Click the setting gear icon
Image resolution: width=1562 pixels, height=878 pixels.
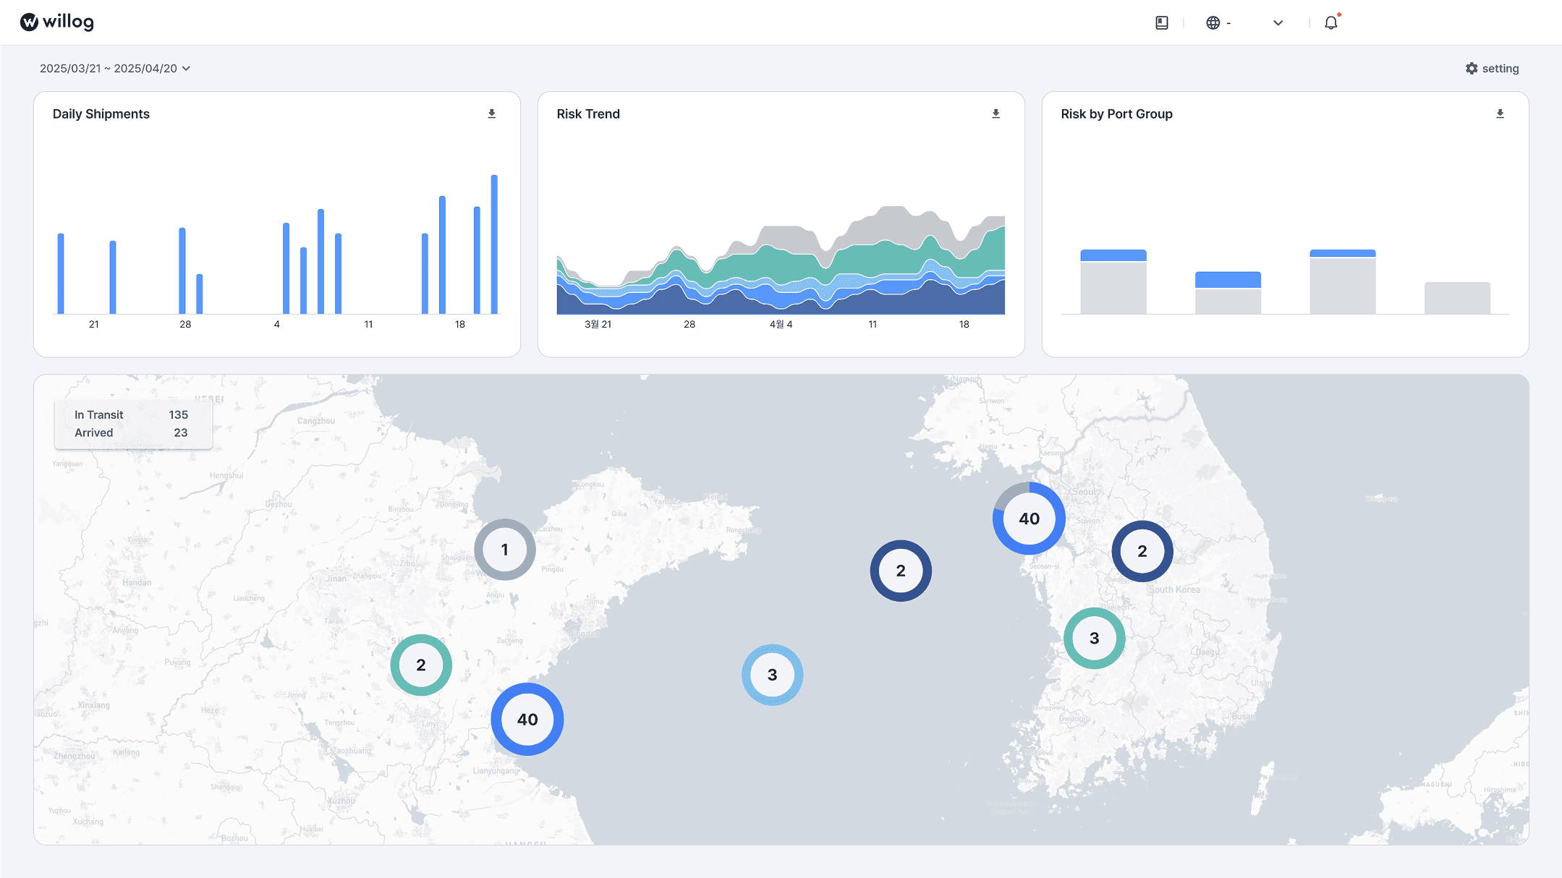tap(1472, 68)
